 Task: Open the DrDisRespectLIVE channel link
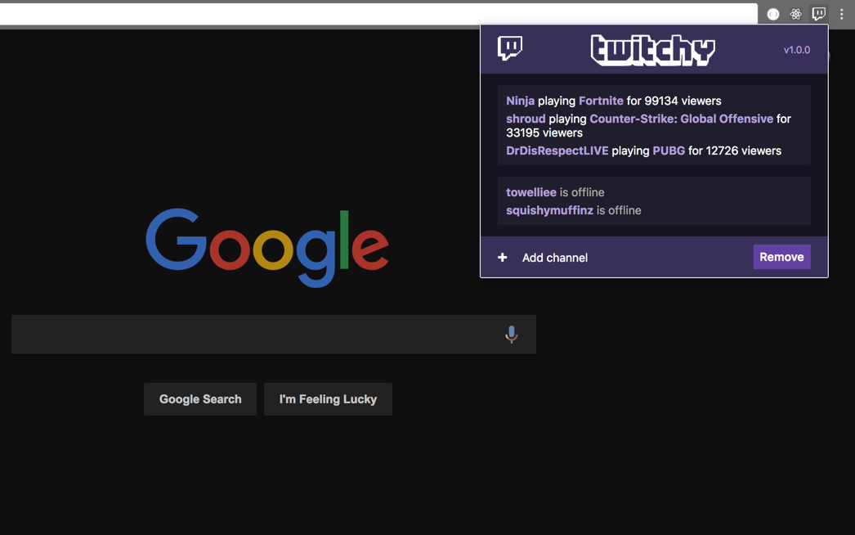click(557, 151)
